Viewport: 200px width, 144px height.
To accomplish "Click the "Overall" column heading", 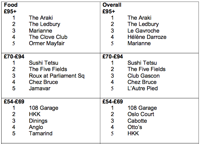I will pyautogui.click(x=112, y=5).
